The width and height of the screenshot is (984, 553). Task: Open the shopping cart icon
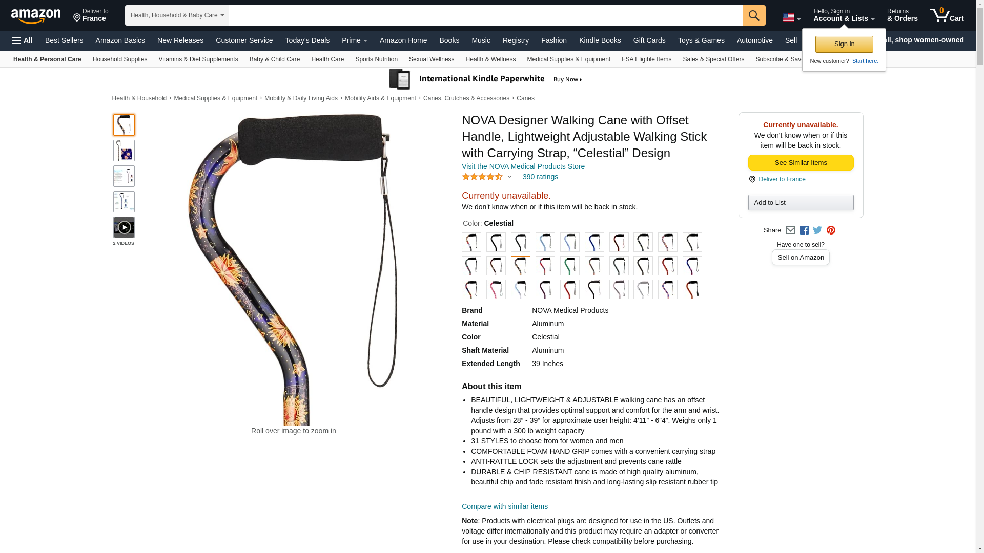coord(947,15)
